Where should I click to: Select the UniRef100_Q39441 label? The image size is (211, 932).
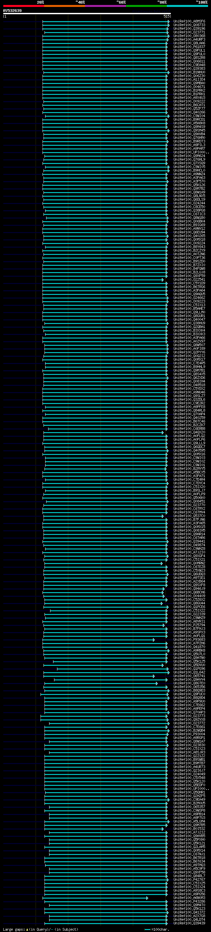pyautogui.click(x=189, y=542)
